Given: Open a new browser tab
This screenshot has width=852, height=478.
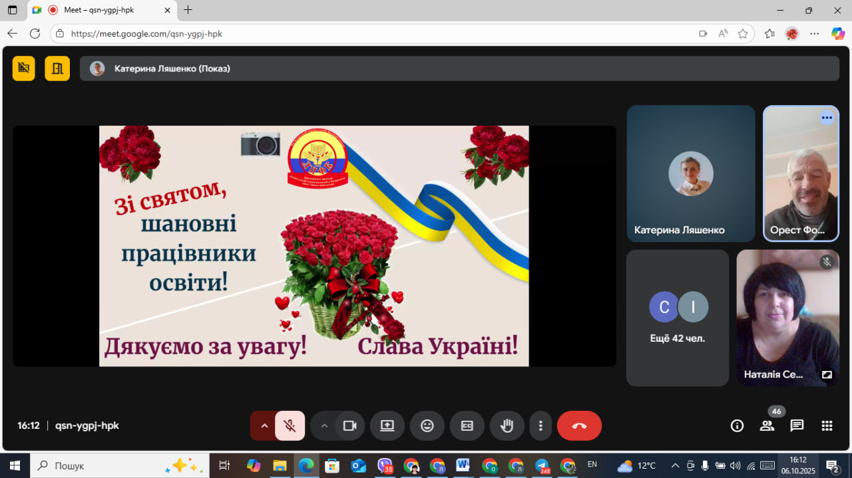Looking at the screenshot, I should 188,10.
